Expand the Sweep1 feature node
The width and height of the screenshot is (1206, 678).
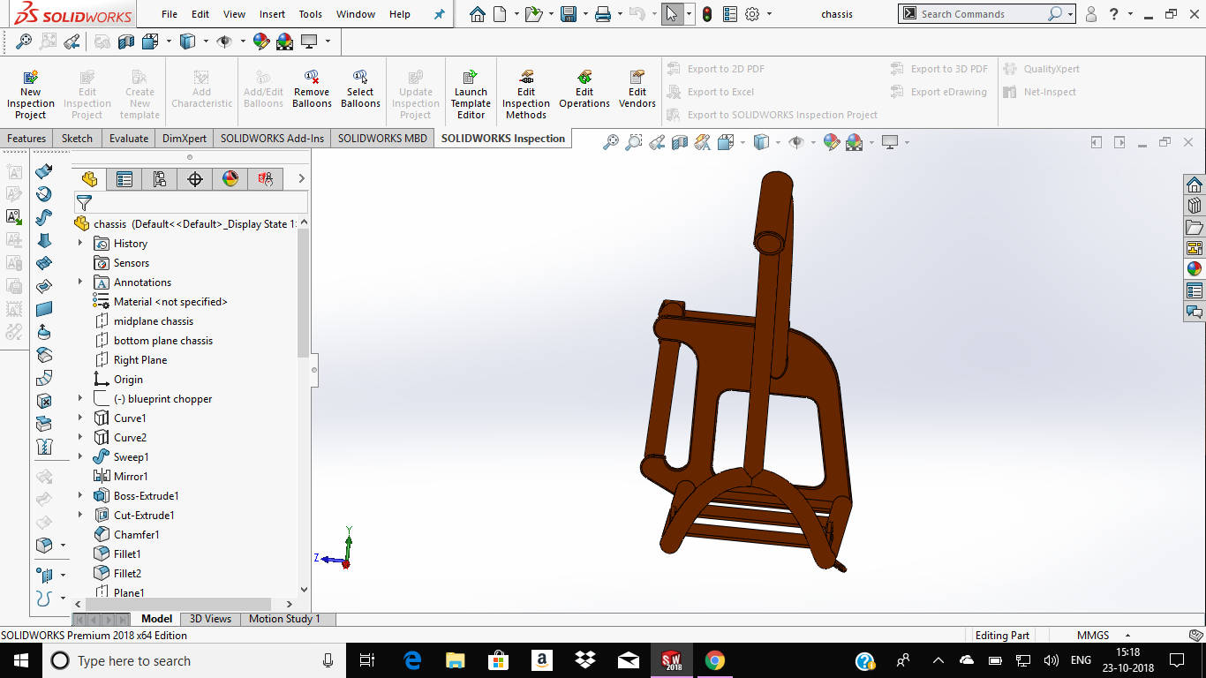[x=80, y=456]
